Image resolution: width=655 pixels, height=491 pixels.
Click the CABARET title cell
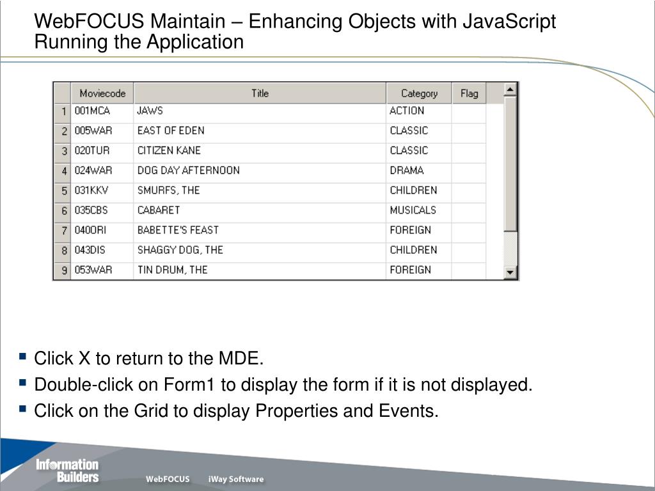click(260, 212)
